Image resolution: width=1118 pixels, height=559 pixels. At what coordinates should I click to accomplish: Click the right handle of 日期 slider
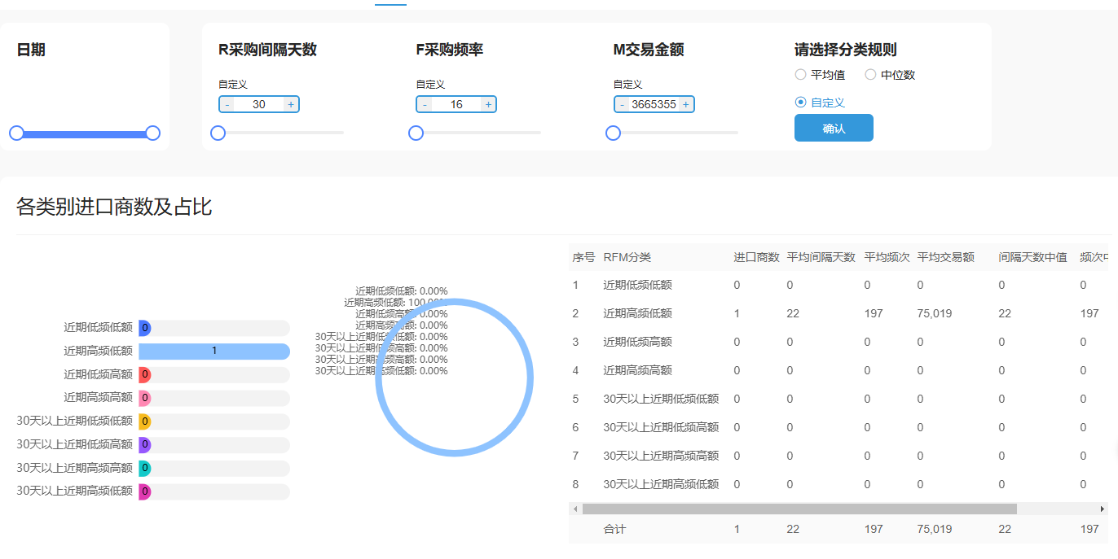click(152, 133)
